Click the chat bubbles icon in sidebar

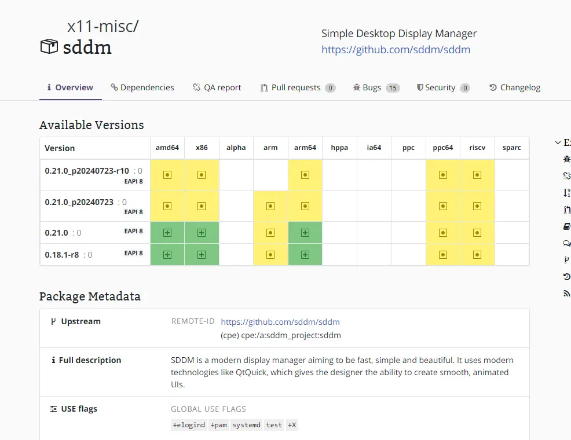(x=566, y=243)
